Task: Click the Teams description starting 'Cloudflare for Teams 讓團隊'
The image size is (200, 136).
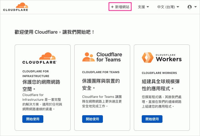Action: coord(102,101)
